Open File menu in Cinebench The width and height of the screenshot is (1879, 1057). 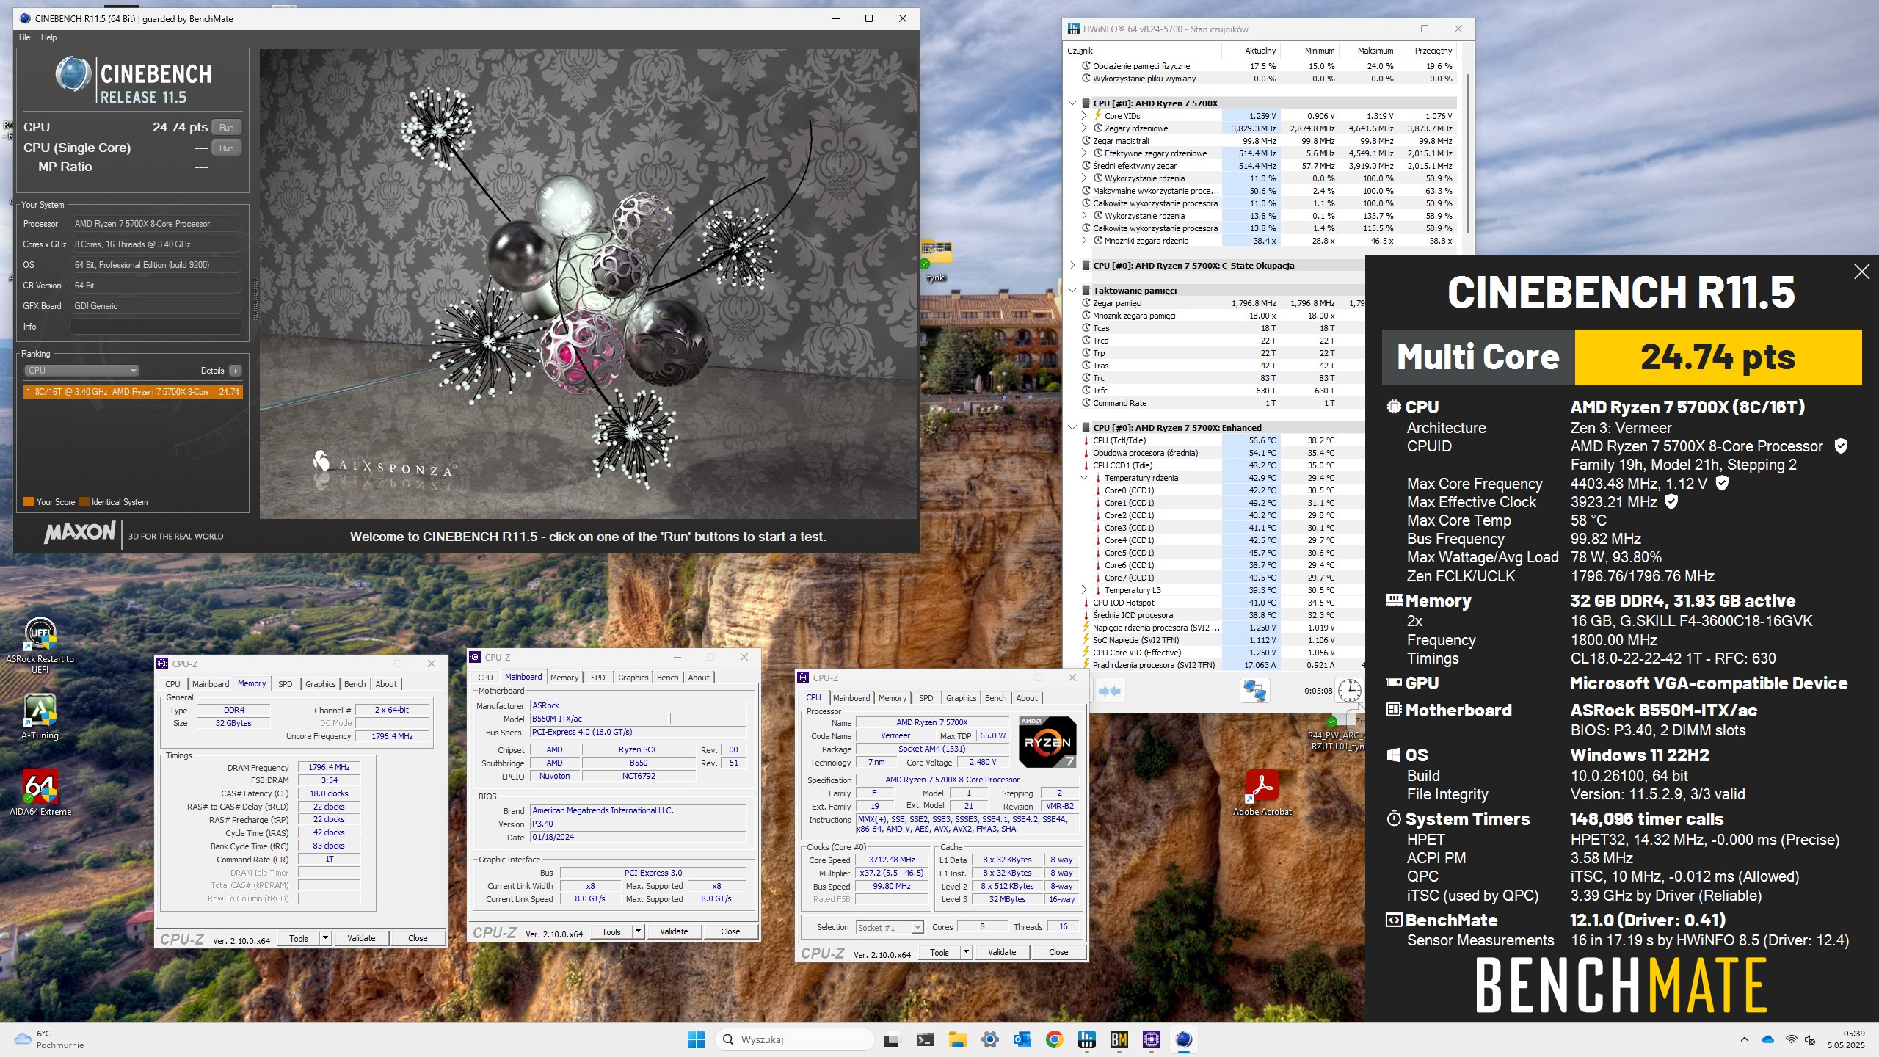click(x=25, y=37)
